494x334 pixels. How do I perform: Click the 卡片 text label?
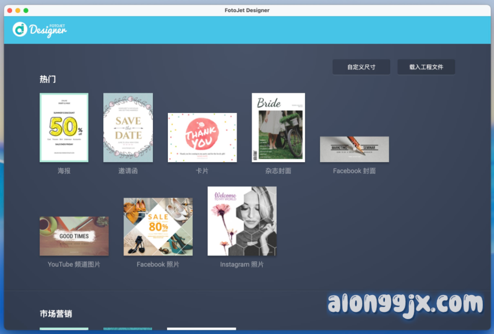pos(202,171)
